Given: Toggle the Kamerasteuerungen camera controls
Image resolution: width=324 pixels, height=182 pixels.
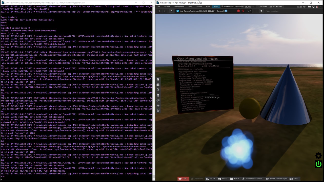Looking at the screenshot, I should tap(276, 178).
